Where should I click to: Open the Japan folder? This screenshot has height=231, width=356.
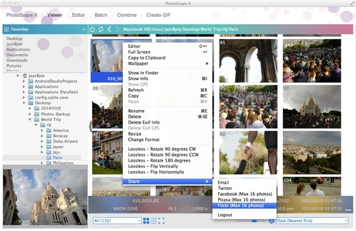pyautogui.click(x=58, y=147)
